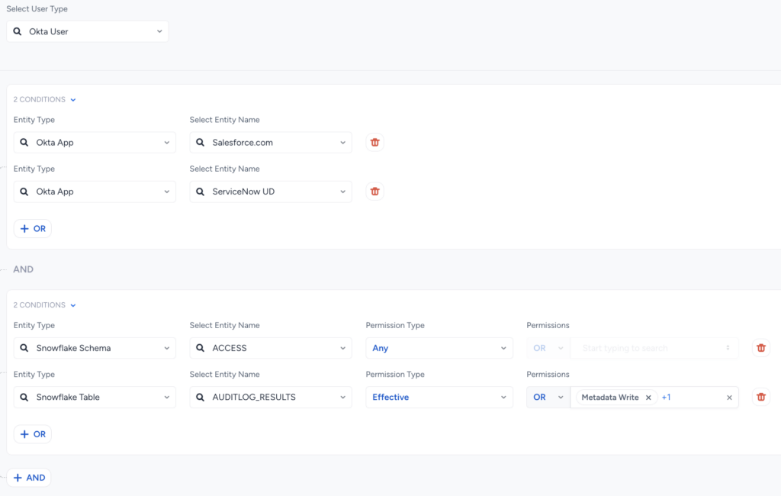781x496 pixels.
Task: Change OR operator for AUDITLOG_RESULTS permissions
Action: (x=548, y=397)
